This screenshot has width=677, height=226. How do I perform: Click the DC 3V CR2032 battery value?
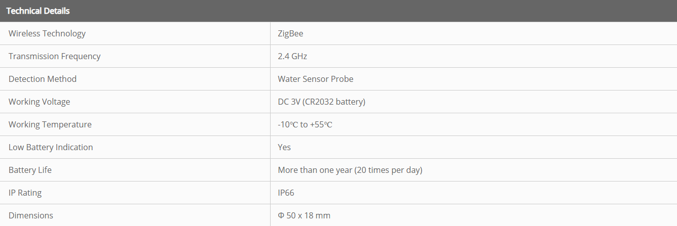coord(321,102)
